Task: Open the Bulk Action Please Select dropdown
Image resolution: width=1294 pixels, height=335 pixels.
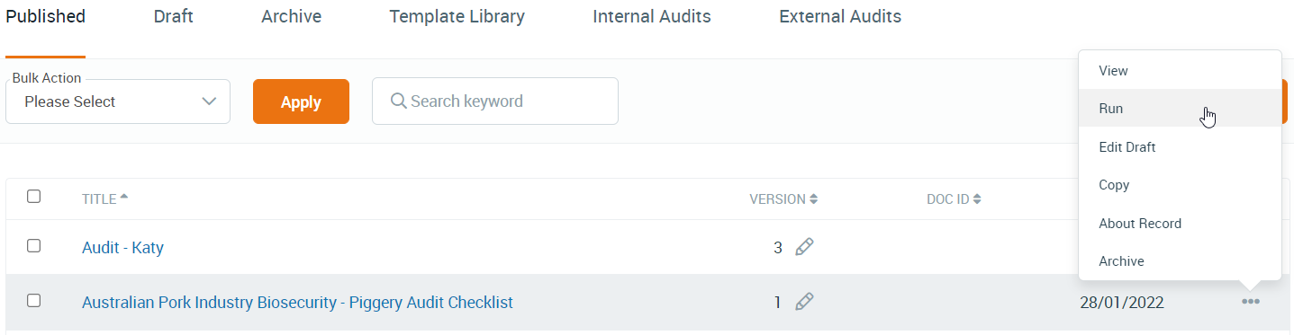Action: [118, 101]
